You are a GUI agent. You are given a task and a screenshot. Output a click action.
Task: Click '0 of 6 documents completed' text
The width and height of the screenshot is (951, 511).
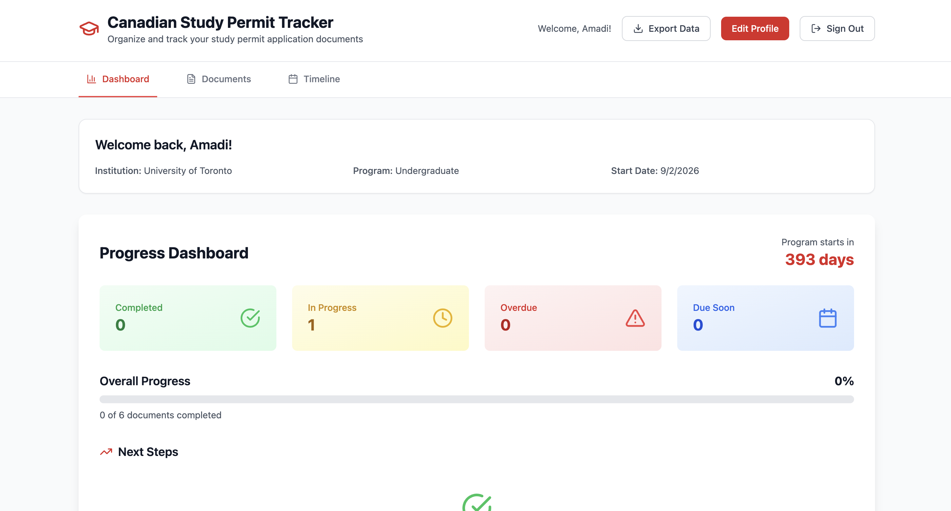tap(160, 415)
